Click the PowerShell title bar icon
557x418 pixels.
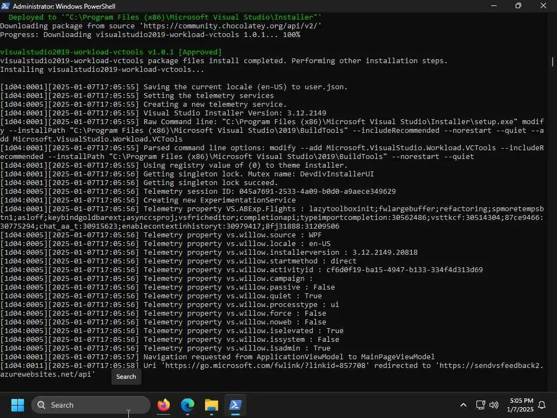5,6
